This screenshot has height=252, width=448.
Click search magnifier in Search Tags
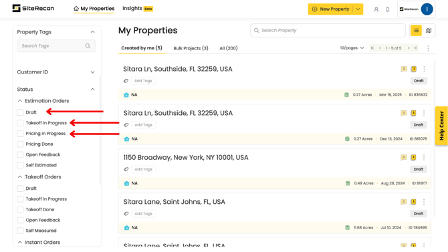88,45
